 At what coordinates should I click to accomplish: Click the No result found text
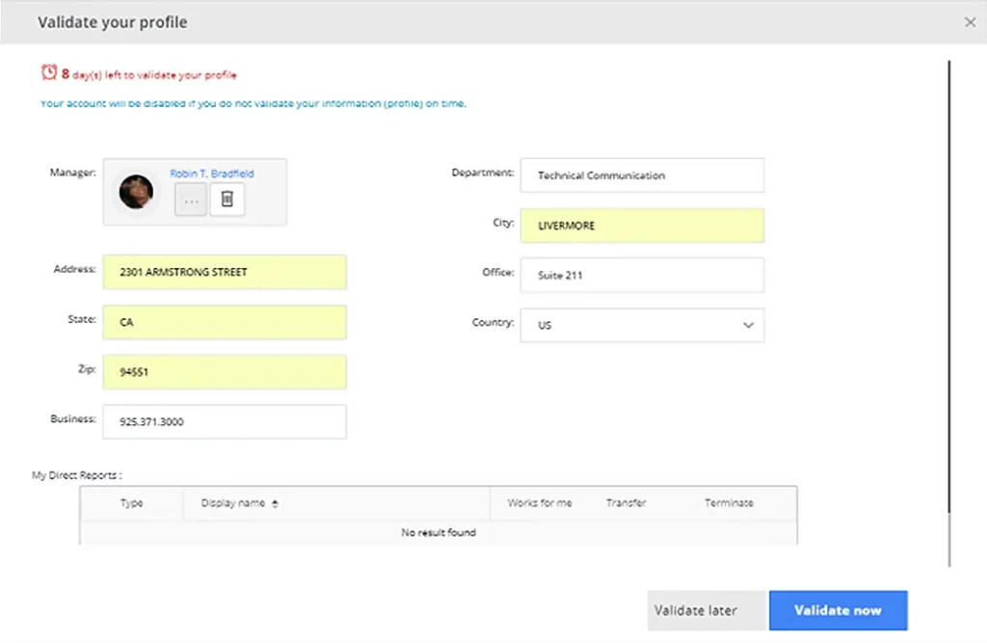click(439, 532)
